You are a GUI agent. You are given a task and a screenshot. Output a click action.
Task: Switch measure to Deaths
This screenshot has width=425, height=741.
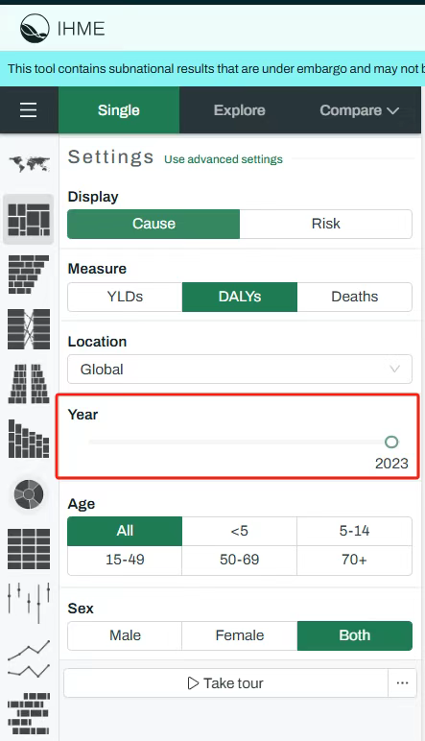click(x=355, y=297)
